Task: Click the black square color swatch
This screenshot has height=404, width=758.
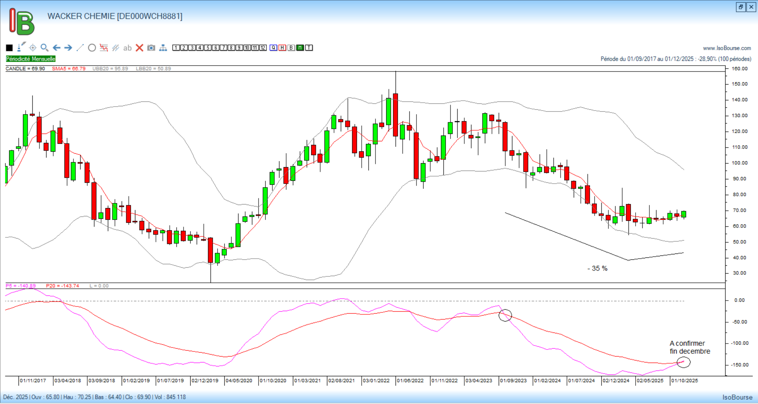Action: [9, 48]
